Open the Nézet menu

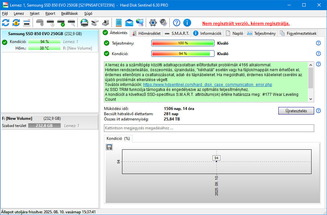tap(35, 13)
